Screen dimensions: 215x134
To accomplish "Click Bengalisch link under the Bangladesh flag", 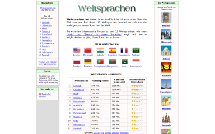I will pos(113,66).
